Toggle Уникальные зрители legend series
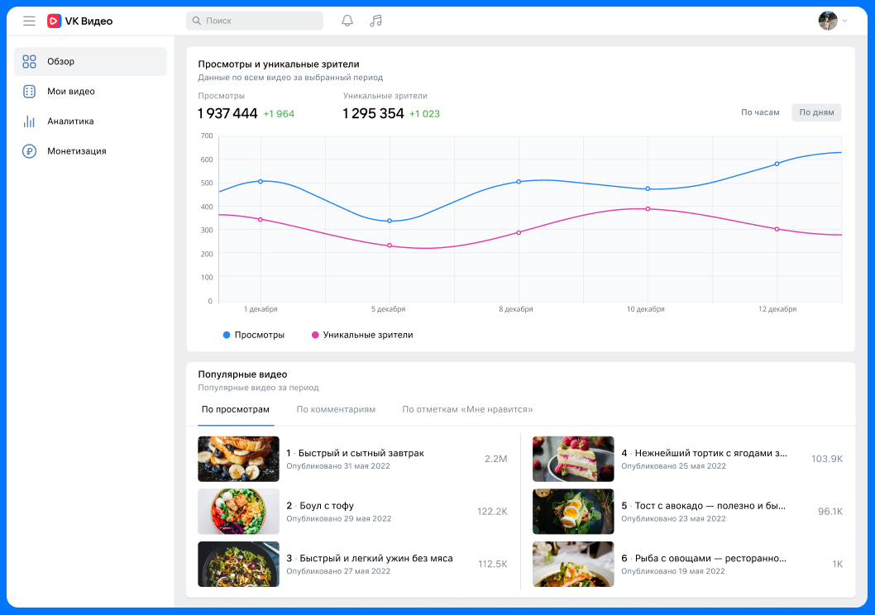The width and height of the screenshot is (875, 615). (362, 335)
